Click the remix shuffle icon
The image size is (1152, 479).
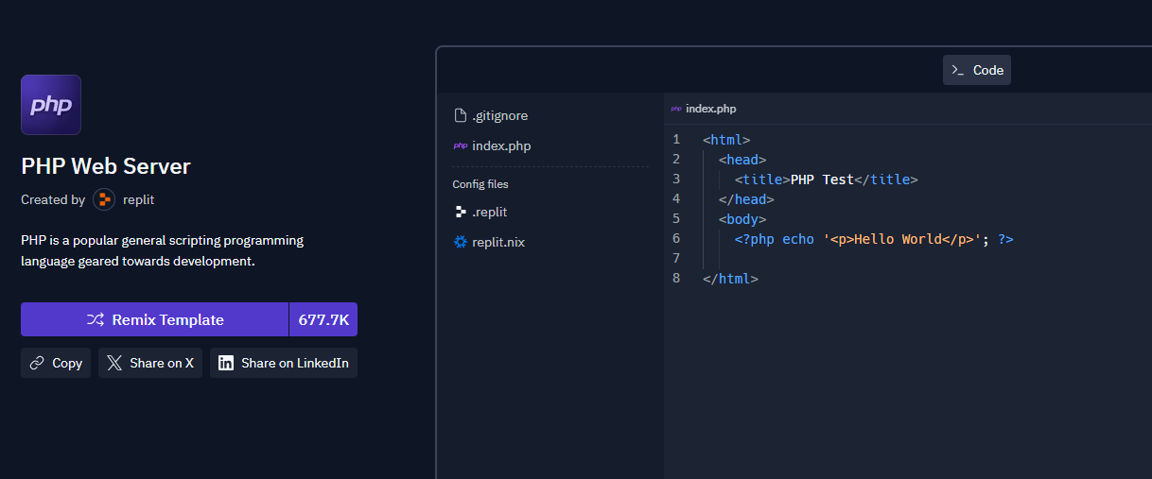point(96,319)
